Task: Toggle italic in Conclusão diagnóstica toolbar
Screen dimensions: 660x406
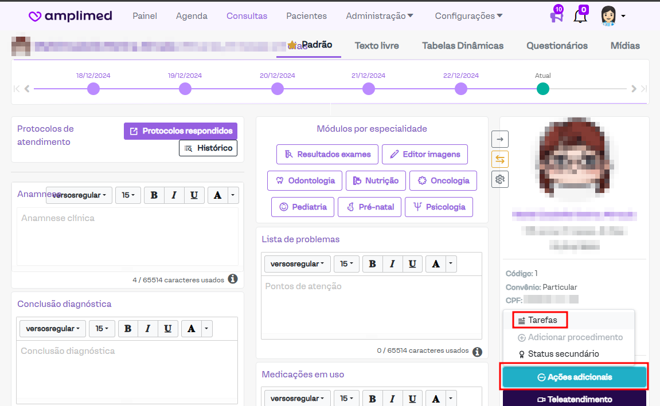Action: point(147,329)
